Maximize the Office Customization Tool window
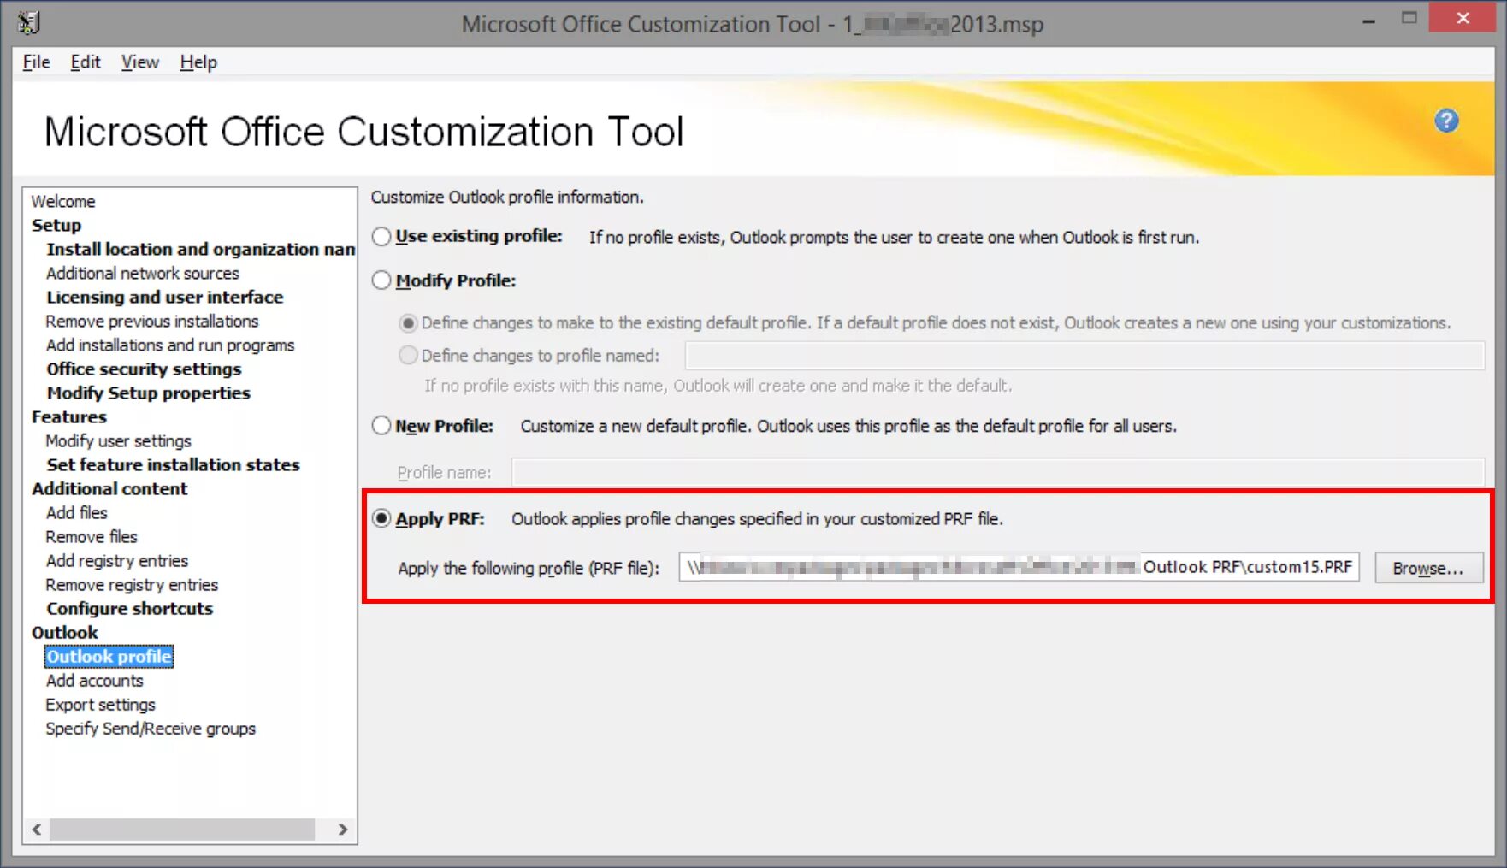Viewport: 1507px width, 868px height. pyautogui.click(x=1409, y=18)
